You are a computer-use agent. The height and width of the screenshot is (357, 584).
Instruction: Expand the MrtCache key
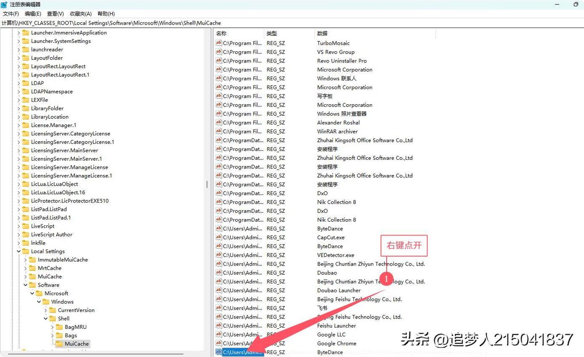25,268
